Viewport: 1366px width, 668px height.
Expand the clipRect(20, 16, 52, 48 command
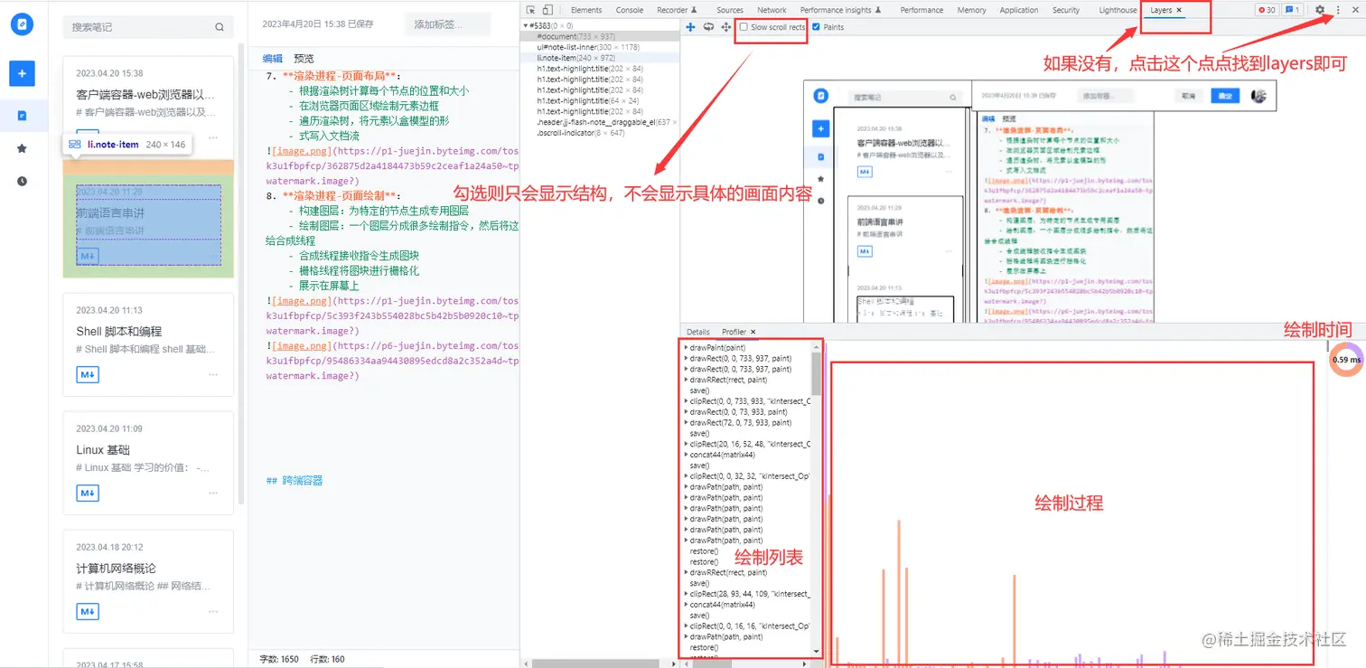[x=686, y=444]
